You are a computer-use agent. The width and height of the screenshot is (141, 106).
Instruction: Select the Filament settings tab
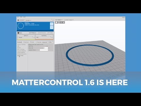[x=26, y=42]
